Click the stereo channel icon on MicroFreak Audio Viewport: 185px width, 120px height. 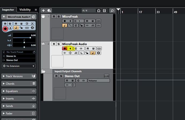(81, 48)
